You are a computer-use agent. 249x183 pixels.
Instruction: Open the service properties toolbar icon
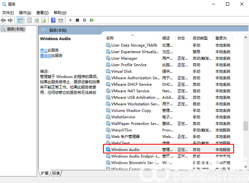[x=29, y=20]
